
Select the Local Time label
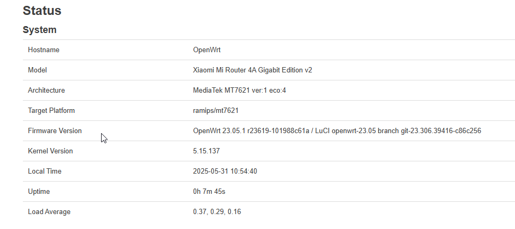45,171
